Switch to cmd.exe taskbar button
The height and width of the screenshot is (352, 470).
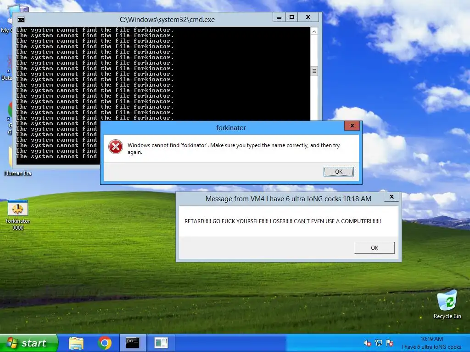point(133,343)
